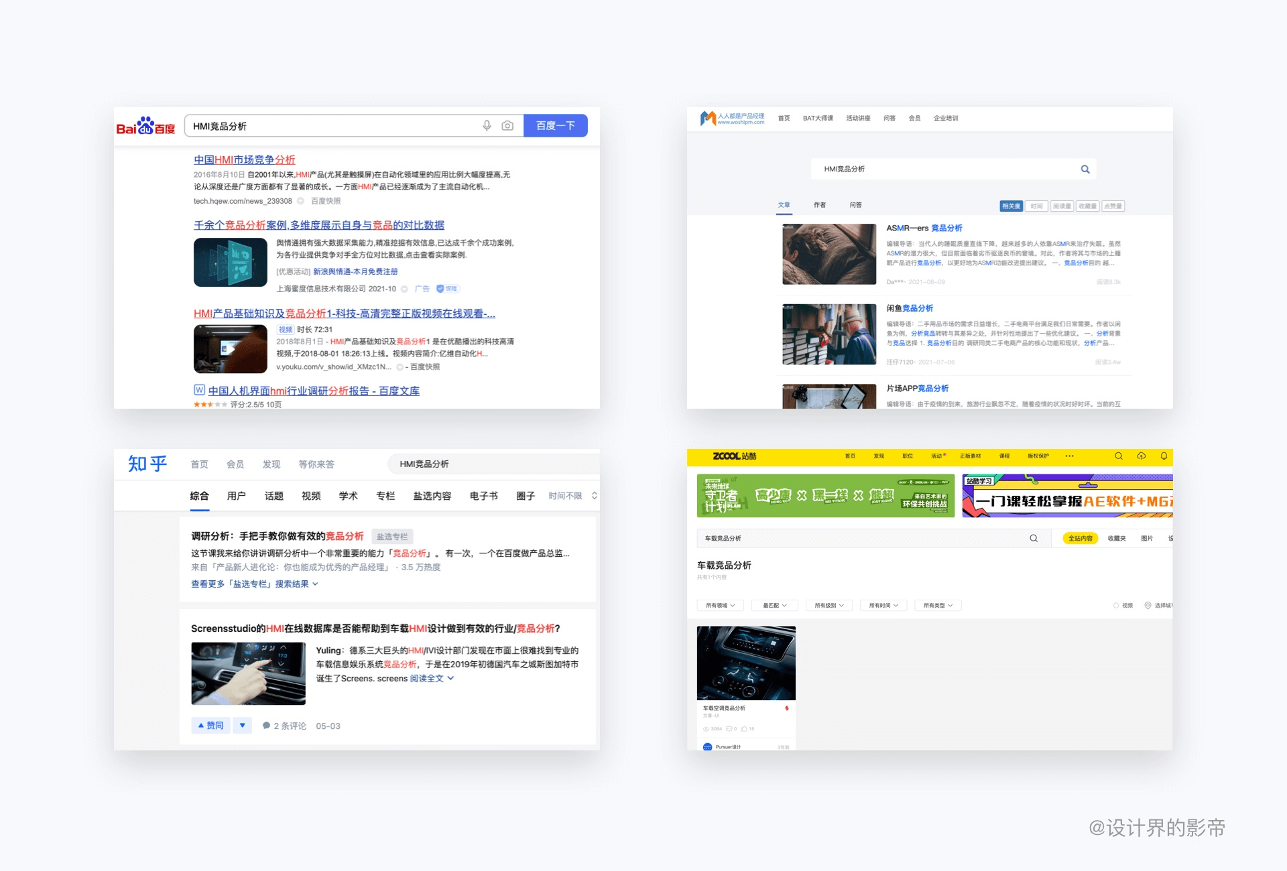This screenshot has height=871, width=1287.
Task: Click the Baidu voice search microphone icon
Action: pos(487,125)
